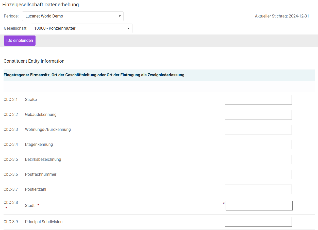318x230 pixels.
Task: Click the Constituent Entity Information heading
Action: coord(34,61)
